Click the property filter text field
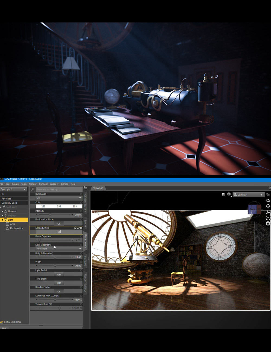Image resolution: width=271 pixels, height=352 pixels. (59, 190)
